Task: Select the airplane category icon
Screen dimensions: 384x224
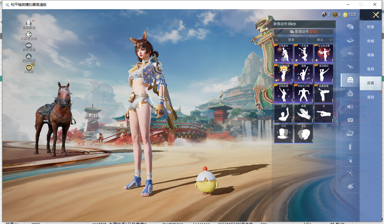Action: pos(350,67)
